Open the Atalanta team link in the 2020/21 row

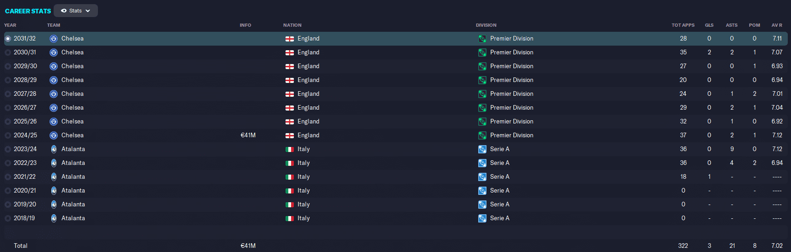(x=73, y=191)
